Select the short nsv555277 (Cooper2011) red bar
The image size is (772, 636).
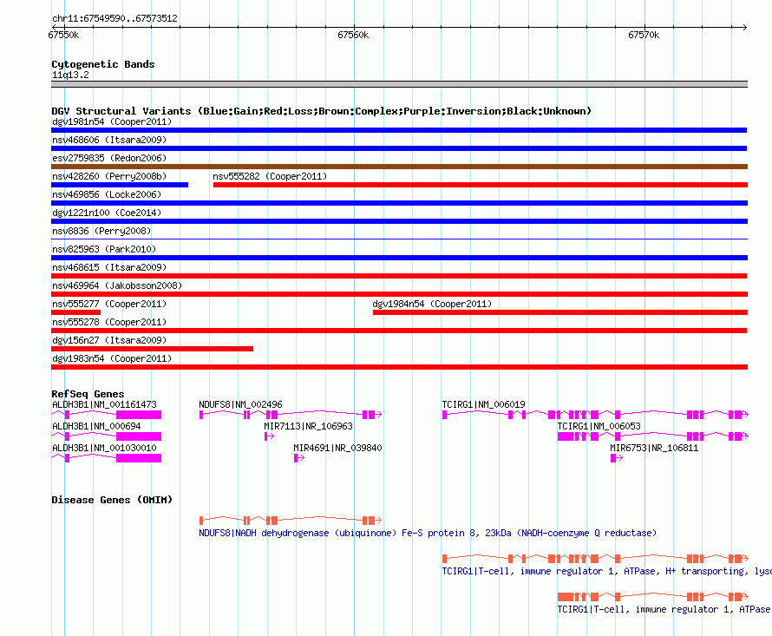click(75, 312)
